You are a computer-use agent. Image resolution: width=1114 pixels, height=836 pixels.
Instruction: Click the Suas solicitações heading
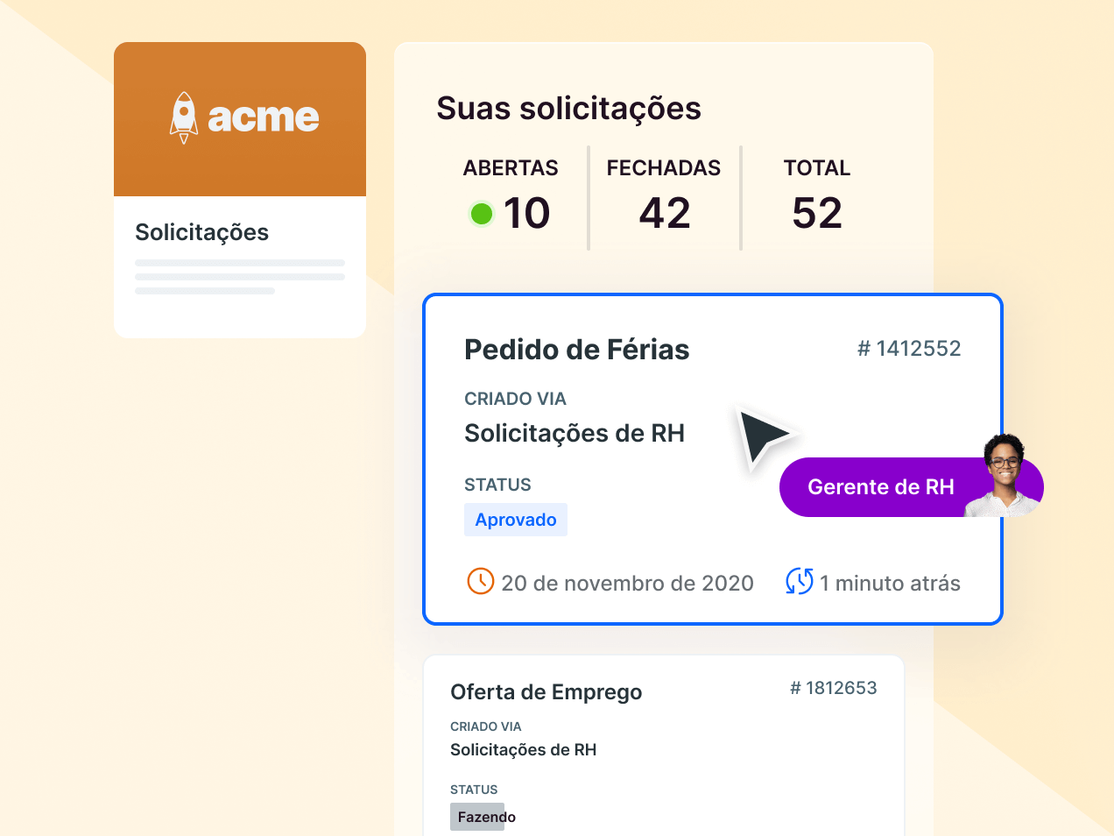click(568, 109)
